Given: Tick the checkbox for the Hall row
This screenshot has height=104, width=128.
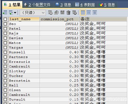Looking at the screenshot, I should [x=5, y=85].
